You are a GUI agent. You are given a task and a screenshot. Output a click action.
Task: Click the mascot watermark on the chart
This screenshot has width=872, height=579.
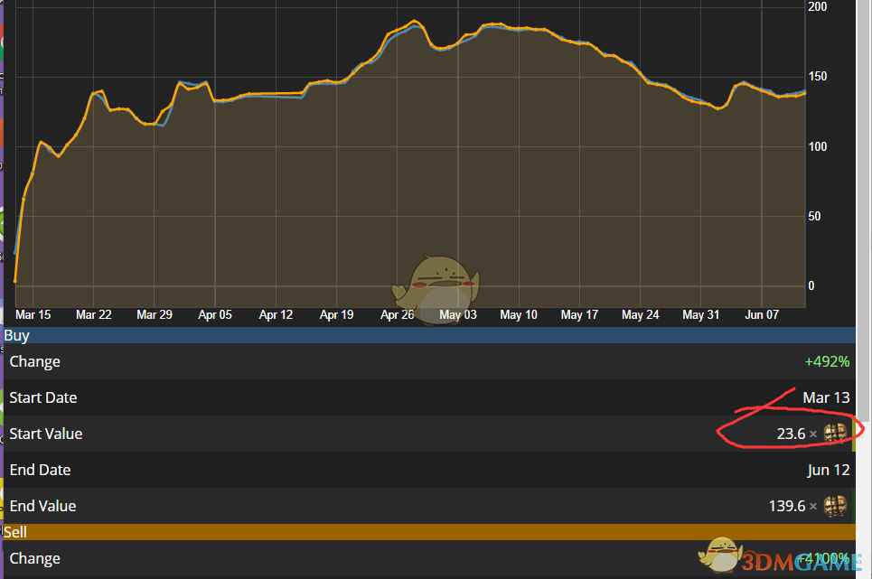click(435, 281)
